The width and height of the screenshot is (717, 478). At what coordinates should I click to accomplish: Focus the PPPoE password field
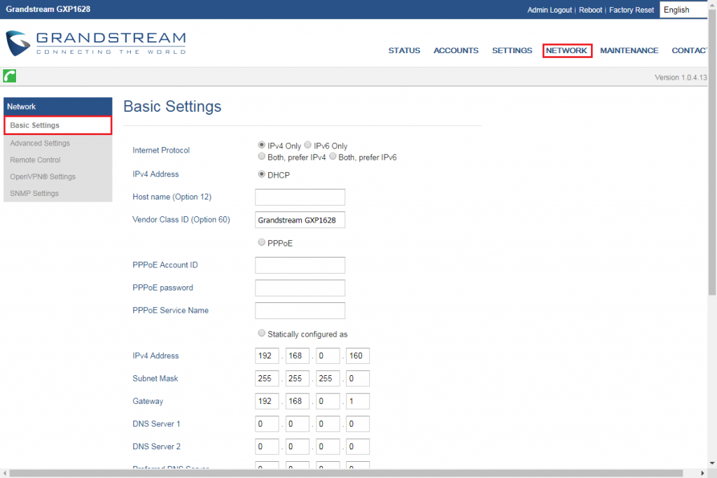coord(300,288)
